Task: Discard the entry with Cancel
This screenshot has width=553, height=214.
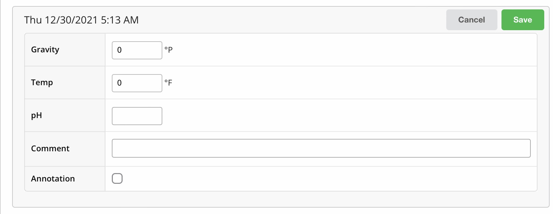Action: [x=471, y=20]
